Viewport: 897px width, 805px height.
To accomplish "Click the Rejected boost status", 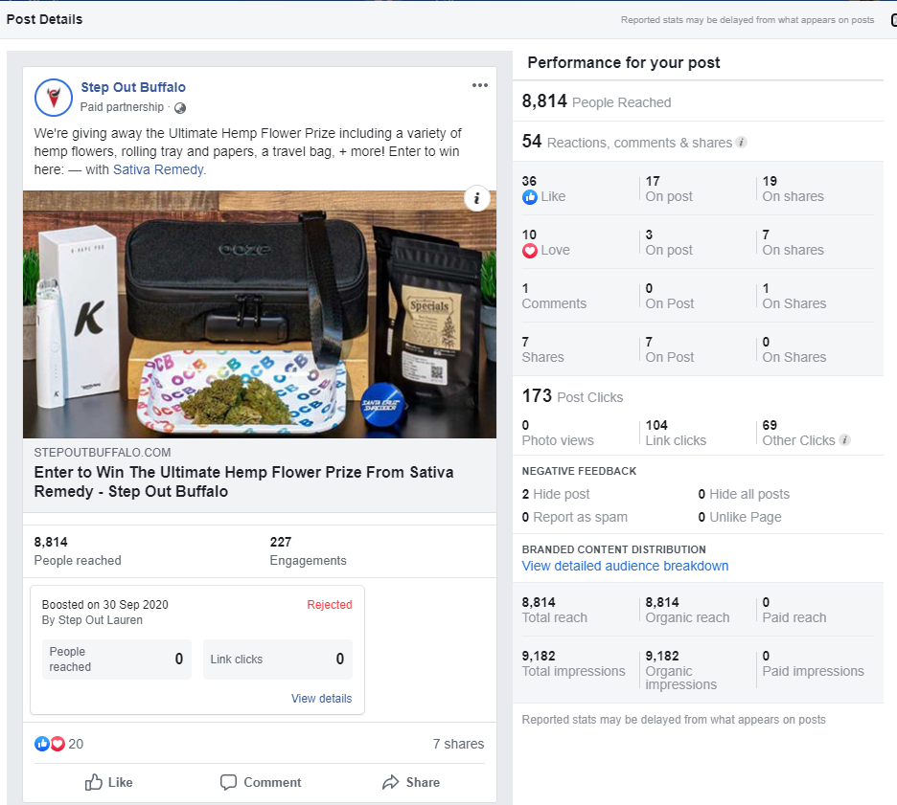I will (330, 604).
